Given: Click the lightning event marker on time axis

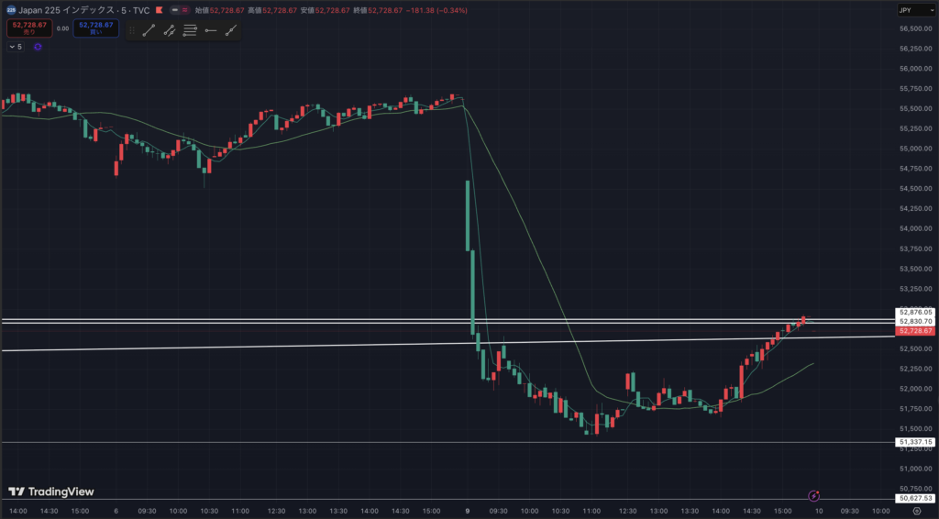Looking at the screenshot, I should 813,495.
